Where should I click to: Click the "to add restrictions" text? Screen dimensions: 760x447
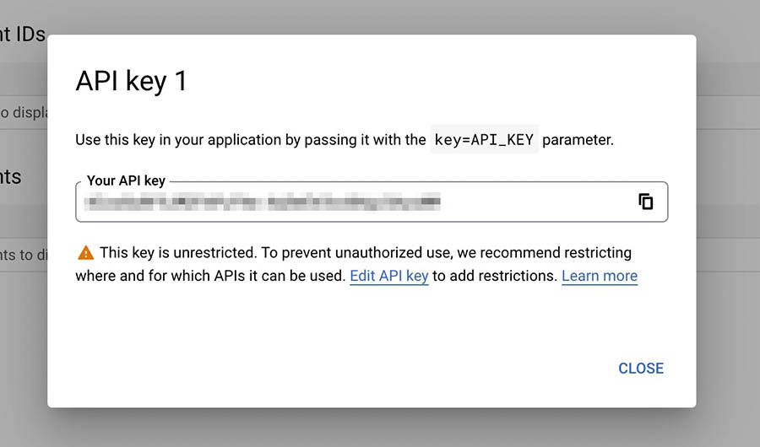tap(495, 276)
